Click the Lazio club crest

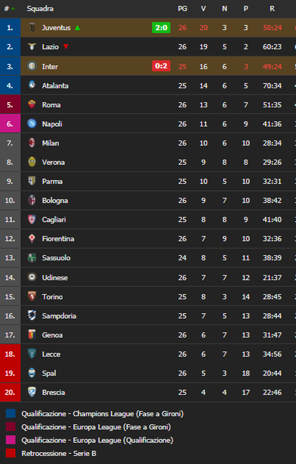tap(31, 47)
